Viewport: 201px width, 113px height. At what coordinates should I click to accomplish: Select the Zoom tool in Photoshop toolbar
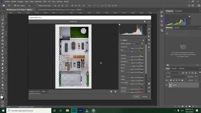click(x=3, y=88)
